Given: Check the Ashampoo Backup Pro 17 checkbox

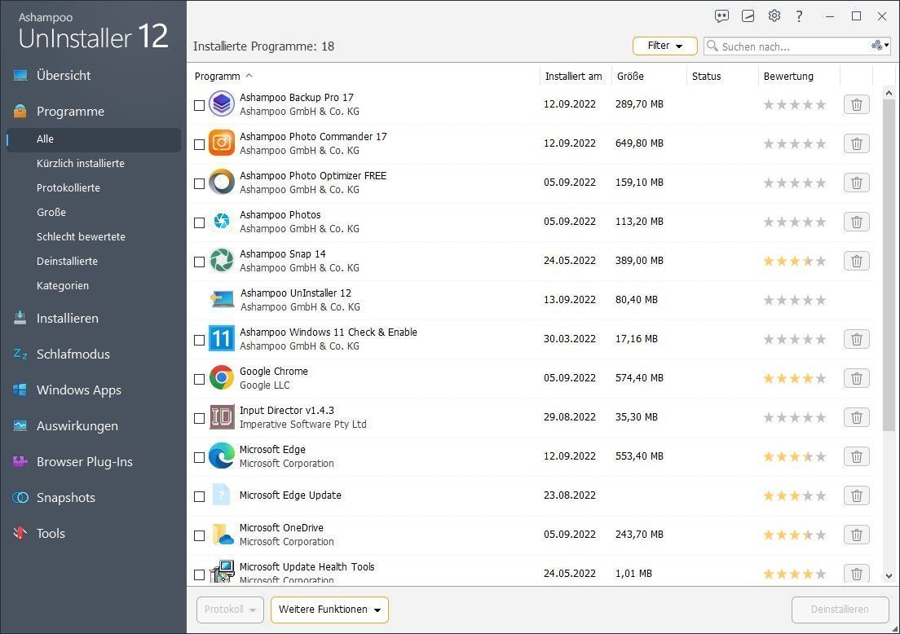Looking at the screenshot, I should (x=200, y=105).
